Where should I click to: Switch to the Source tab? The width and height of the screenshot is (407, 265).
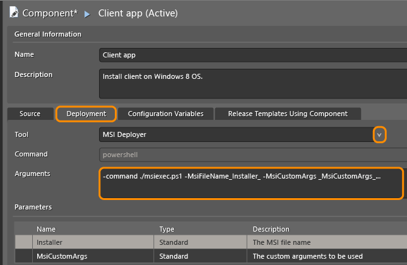[30, 114]
